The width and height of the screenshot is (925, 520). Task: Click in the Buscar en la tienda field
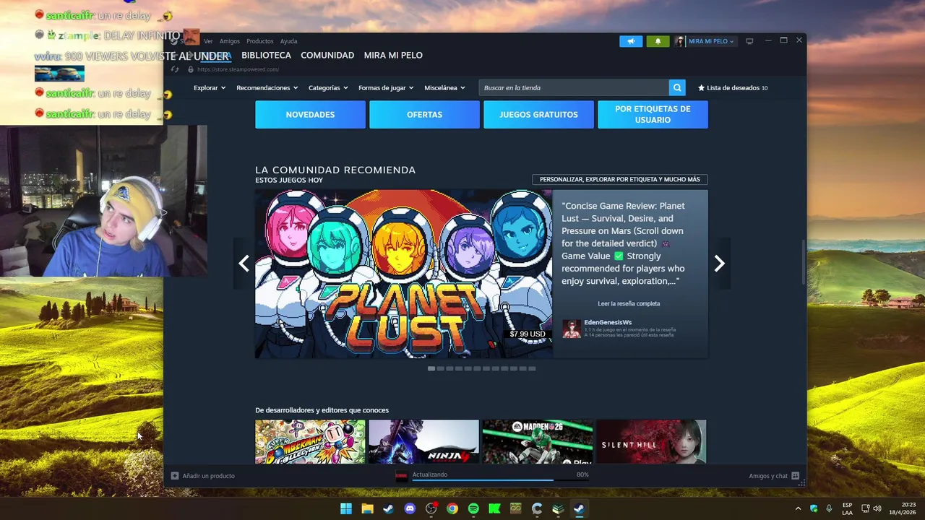point(574,87)
